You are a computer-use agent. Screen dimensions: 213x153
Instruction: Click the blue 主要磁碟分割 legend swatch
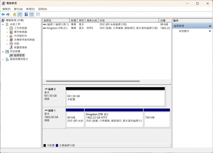tap(57, 146)
